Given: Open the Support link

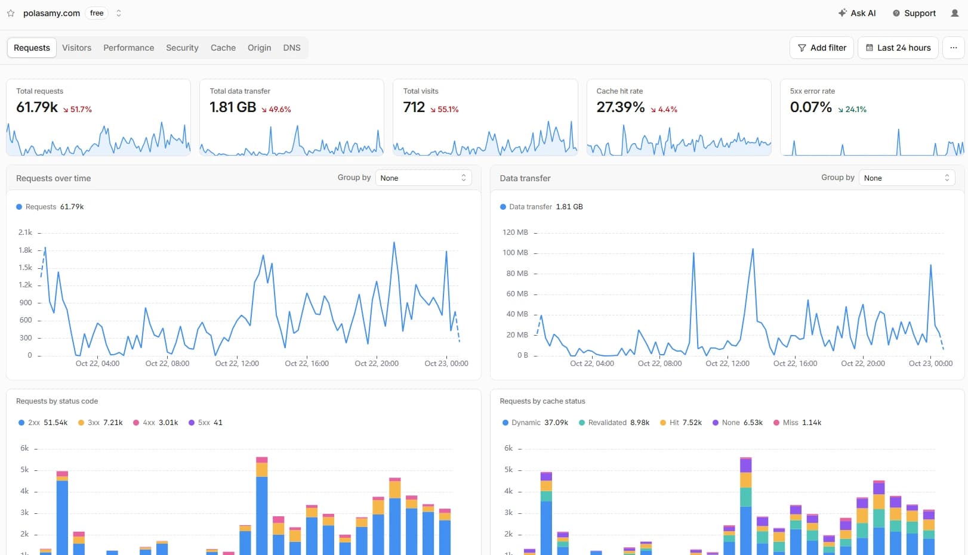Looking at the screenshot, I should tap(914, 13).
